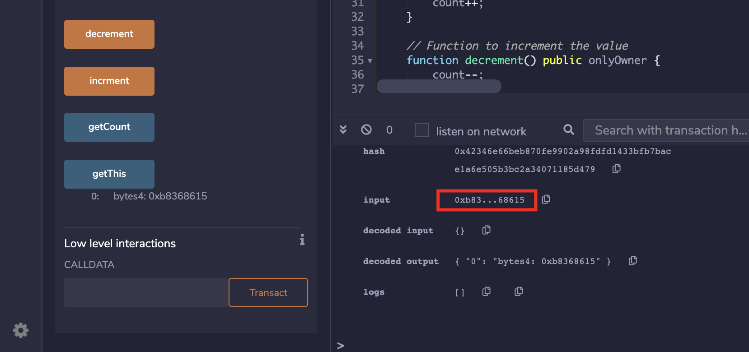Click the Transact button

click(x=268, y=292)
